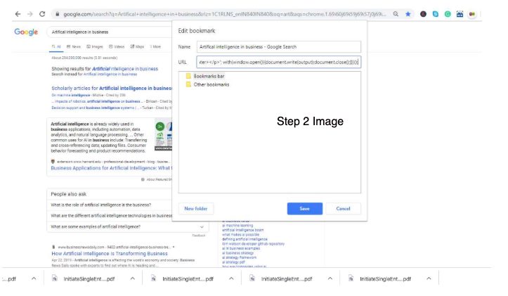Click 'ai strategy pdf' related search

[233, 262]
